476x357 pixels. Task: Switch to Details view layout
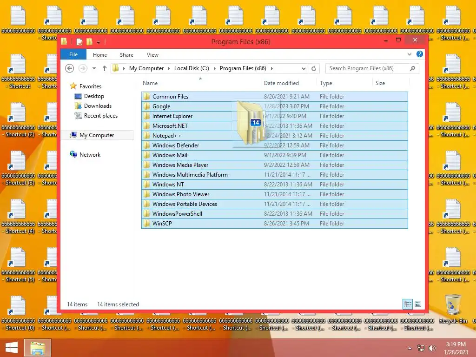408,304
